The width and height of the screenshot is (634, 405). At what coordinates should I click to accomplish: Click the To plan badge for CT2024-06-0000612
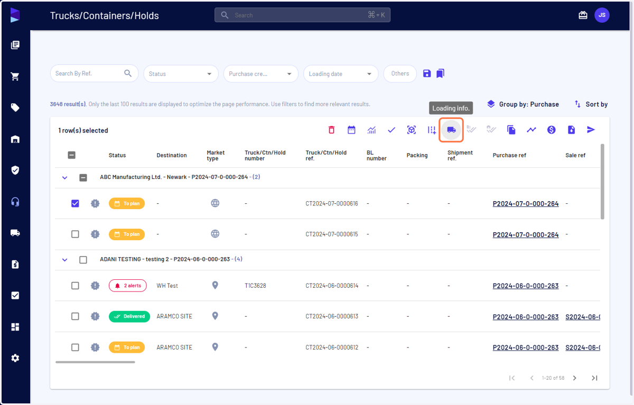tap(127, 347)
